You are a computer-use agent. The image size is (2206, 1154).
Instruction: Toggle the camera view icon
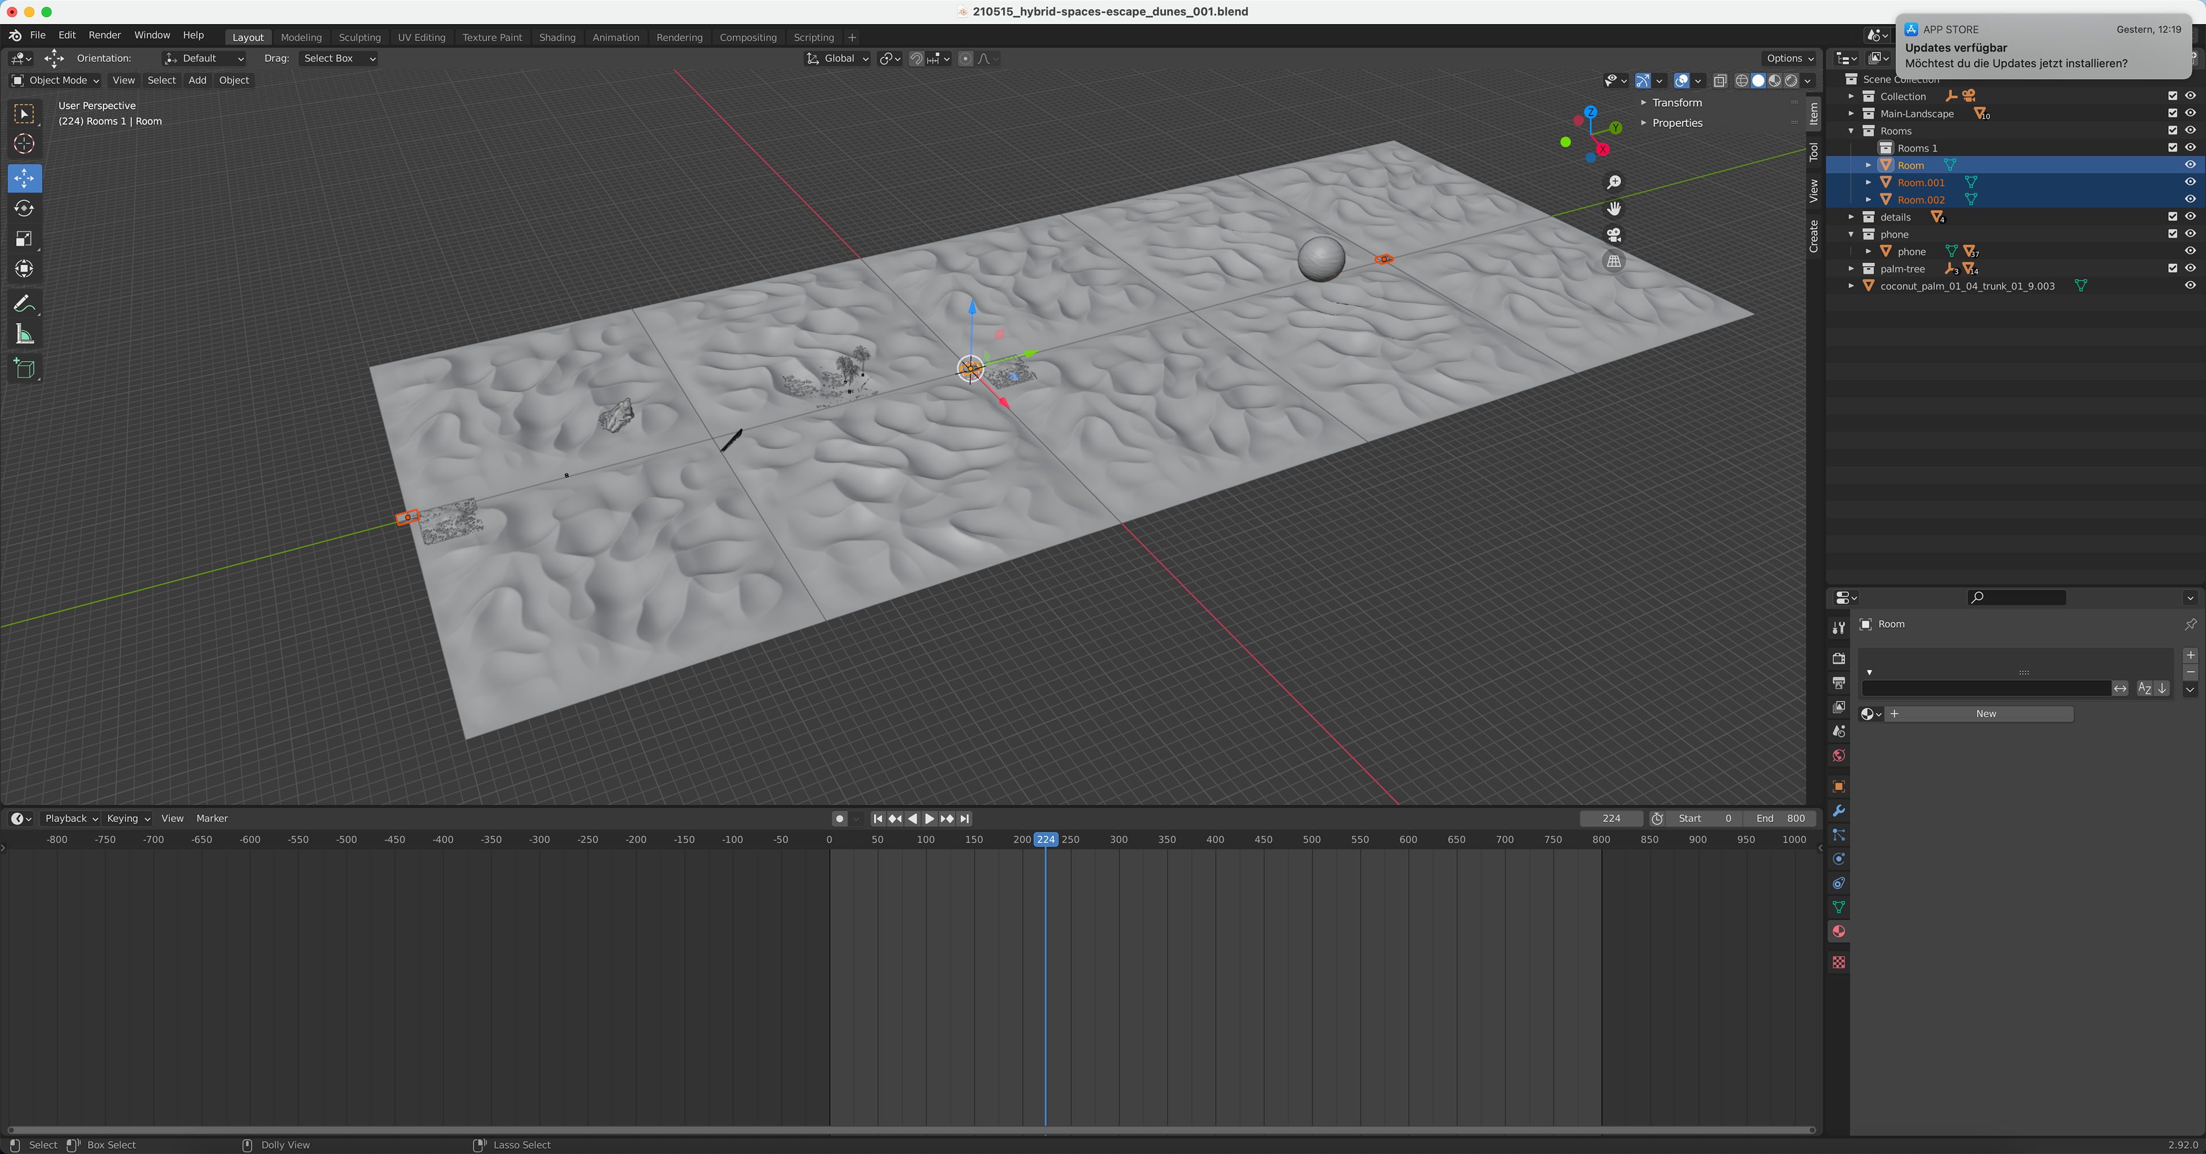(x=1613, y=234)
